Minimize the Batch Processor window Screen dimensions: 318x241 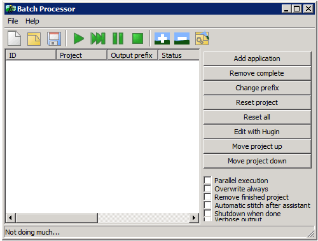click(286, 9)
